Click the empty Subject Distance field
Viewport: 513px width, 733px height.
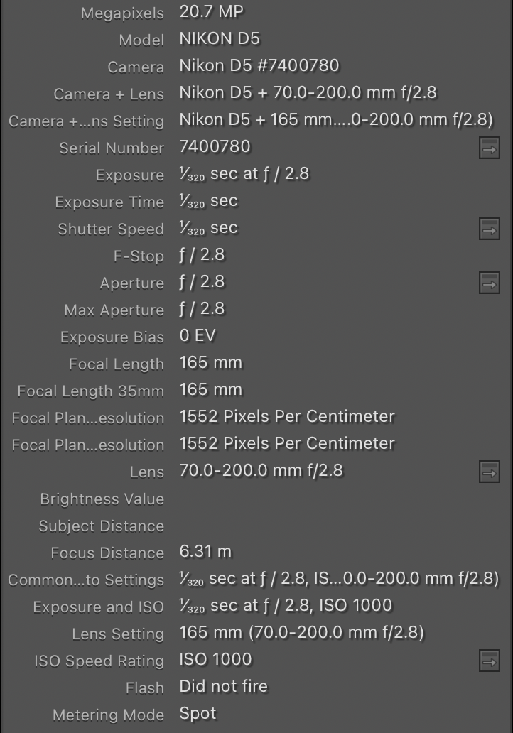coord(284,526)
